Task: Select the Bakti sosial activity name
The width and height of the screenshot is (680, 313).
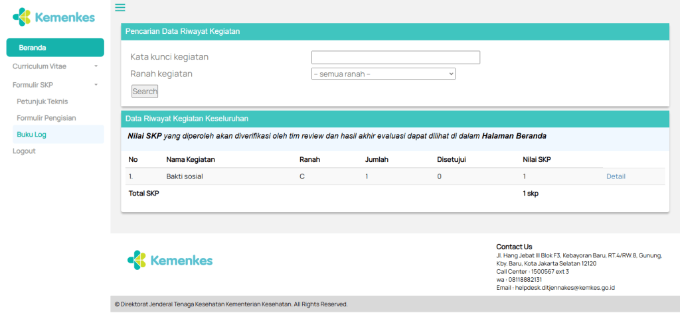Action: click(x=185, y=176)
